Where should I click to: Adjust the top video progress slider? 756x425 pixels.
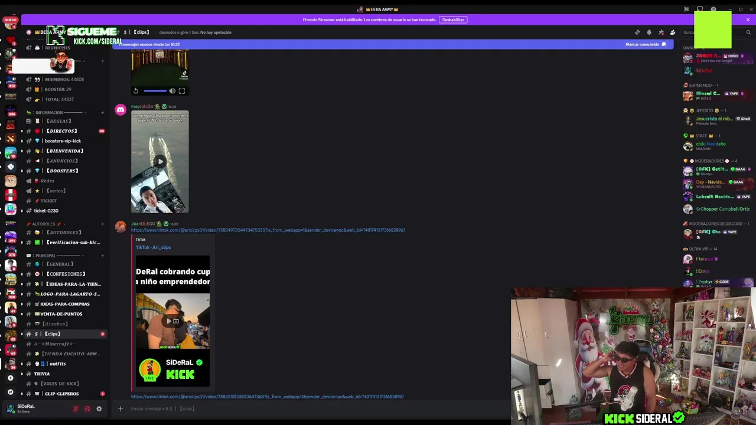[x=155, y=91]
